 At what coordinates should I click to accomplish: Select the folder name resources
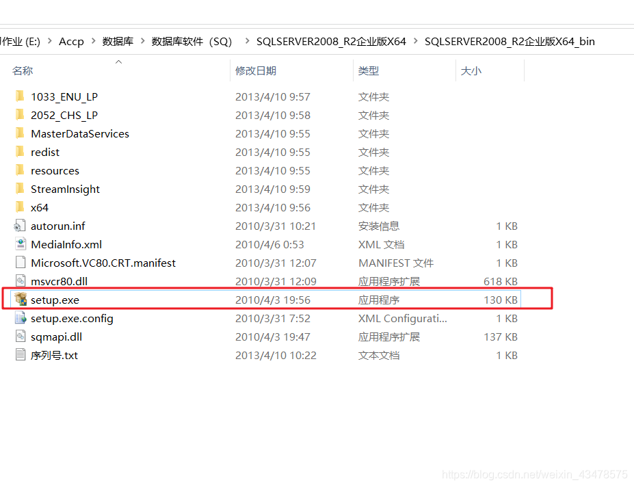click(55, 171)
